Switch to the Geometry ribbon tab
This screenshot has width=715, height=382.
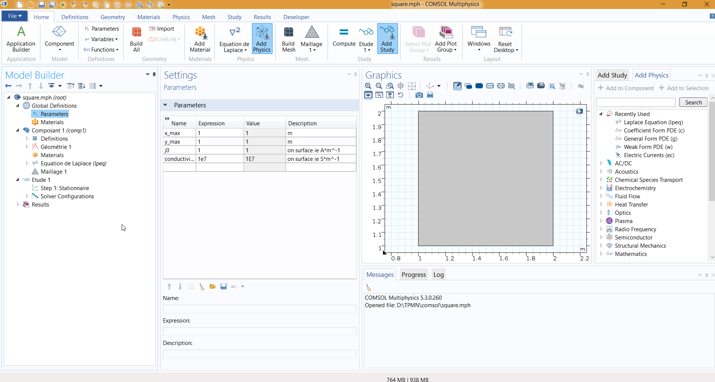[113, 17]
